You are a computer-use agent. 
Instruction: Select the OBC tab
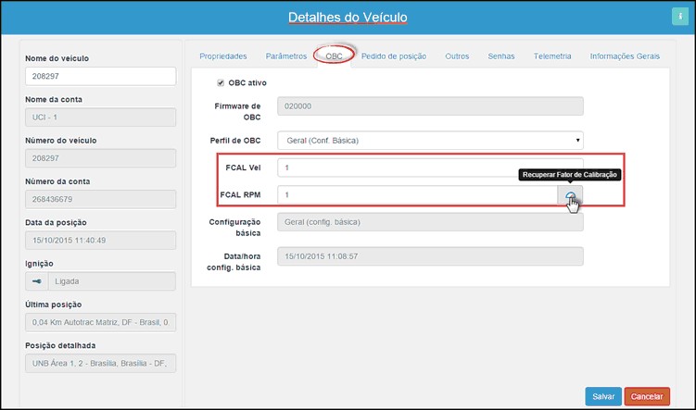click(334, 56)
